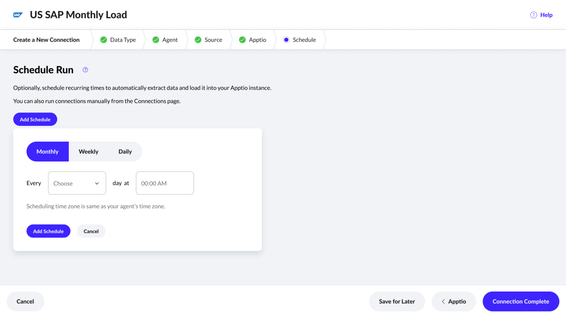Open the 00:00 AM time picker
Viewport: 566px width, 318px height.
click(x=165, y=183)
